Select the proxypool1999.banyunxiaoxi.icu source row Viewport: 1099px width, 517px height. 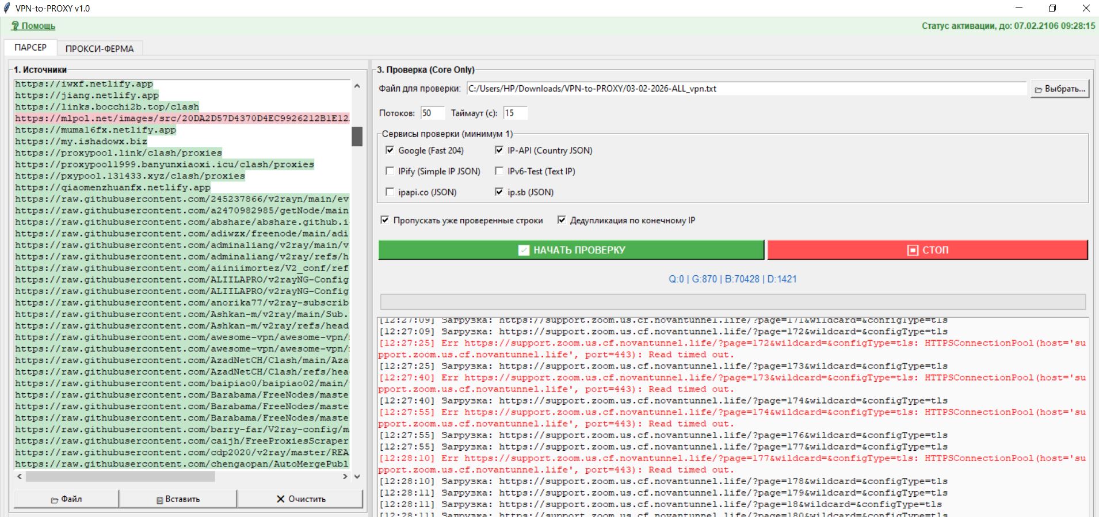pos(165,165)
